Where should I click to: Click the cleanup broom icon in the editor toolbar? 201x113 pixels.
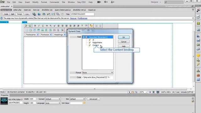[x=91, y=26]
